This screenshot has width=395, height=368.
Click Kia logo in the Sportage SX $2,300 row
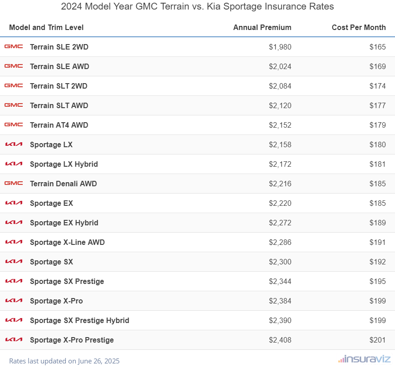tap(14, 261)
